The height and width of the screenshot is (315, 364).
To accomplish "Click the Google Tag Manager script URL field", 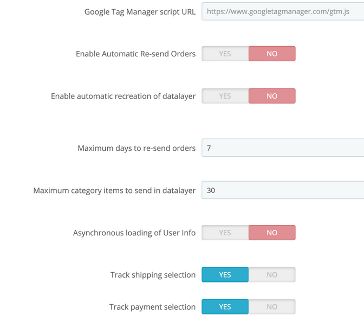I will 282,11.
